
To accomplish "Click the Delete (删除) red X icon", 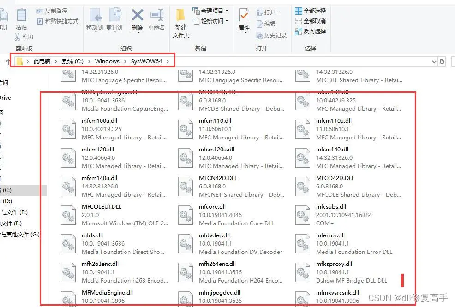I will point(137,16).
